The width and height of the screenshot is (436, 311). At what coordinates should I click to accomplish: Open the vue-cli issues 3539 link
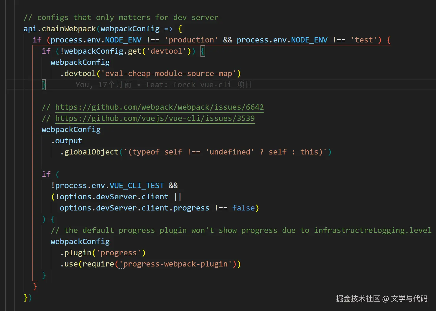[x=155, y=118]
